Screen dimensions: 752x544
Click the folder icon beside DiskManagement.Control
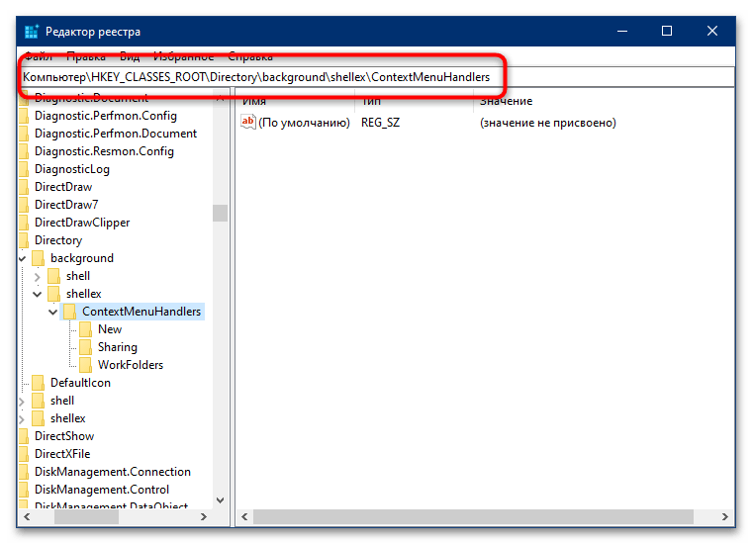pos(24,490)
